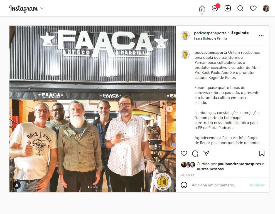Image resolution: width=275 pixels, height=214 pixels.
Task: Click the new post plus icon
Action: tap(228, 8)
